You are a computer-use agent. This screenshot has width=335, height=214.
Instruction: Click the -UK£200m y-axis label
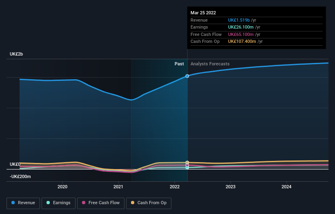pos(20,176)
